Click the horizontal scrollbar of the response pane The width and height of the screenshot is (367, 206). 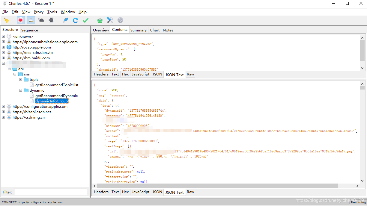pos(216,186)
